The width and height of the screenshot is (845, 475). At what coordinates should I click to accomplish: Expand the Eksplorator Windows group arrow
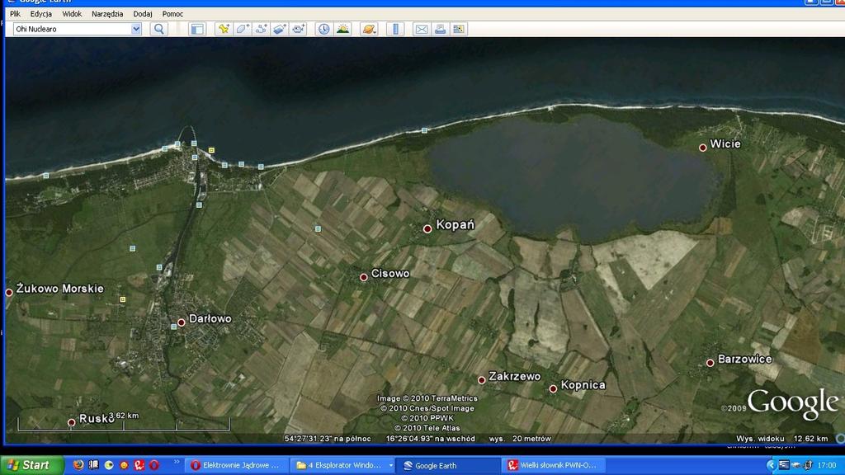click(390, 465)
